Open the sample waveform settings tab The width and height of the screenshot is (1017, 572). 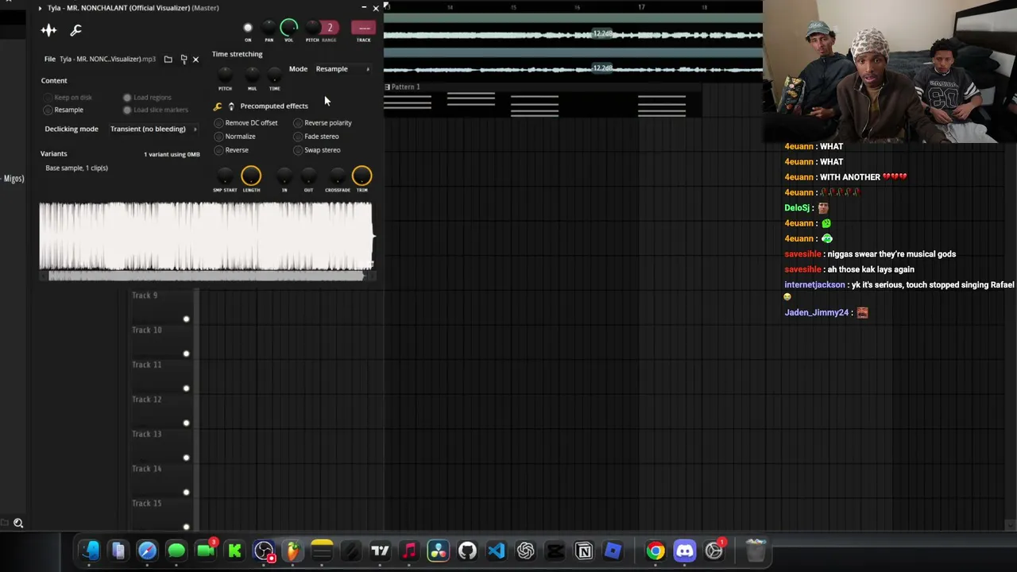click(x=48, y=30)
